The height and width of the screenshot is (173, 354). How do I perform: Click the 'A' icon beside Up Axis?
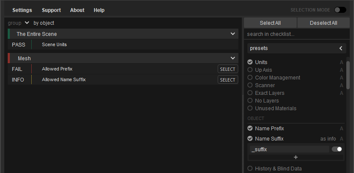pyautogui.click(x=341, y=70)
